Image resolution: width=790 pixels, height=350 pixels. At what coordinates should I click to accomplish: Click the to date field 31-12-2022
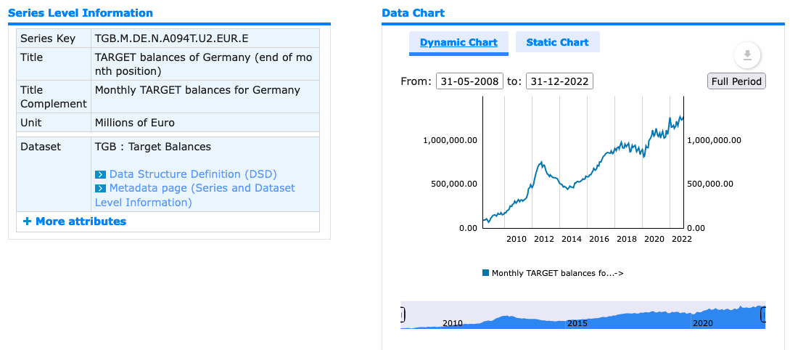point(559,81)
